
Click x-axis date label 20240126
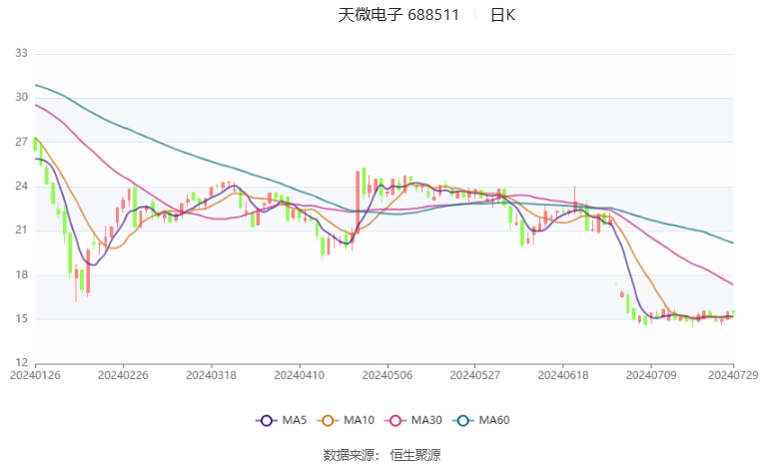click(x=35, y=375)
